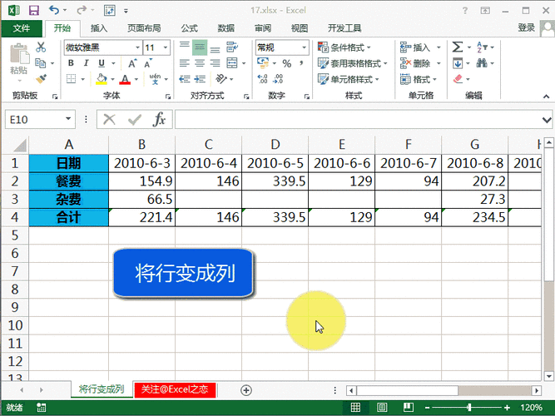Image resolution: width=555 pixels, height=416 pixels.
Task: Toggle bold formatting
Action: coord(71,63)
